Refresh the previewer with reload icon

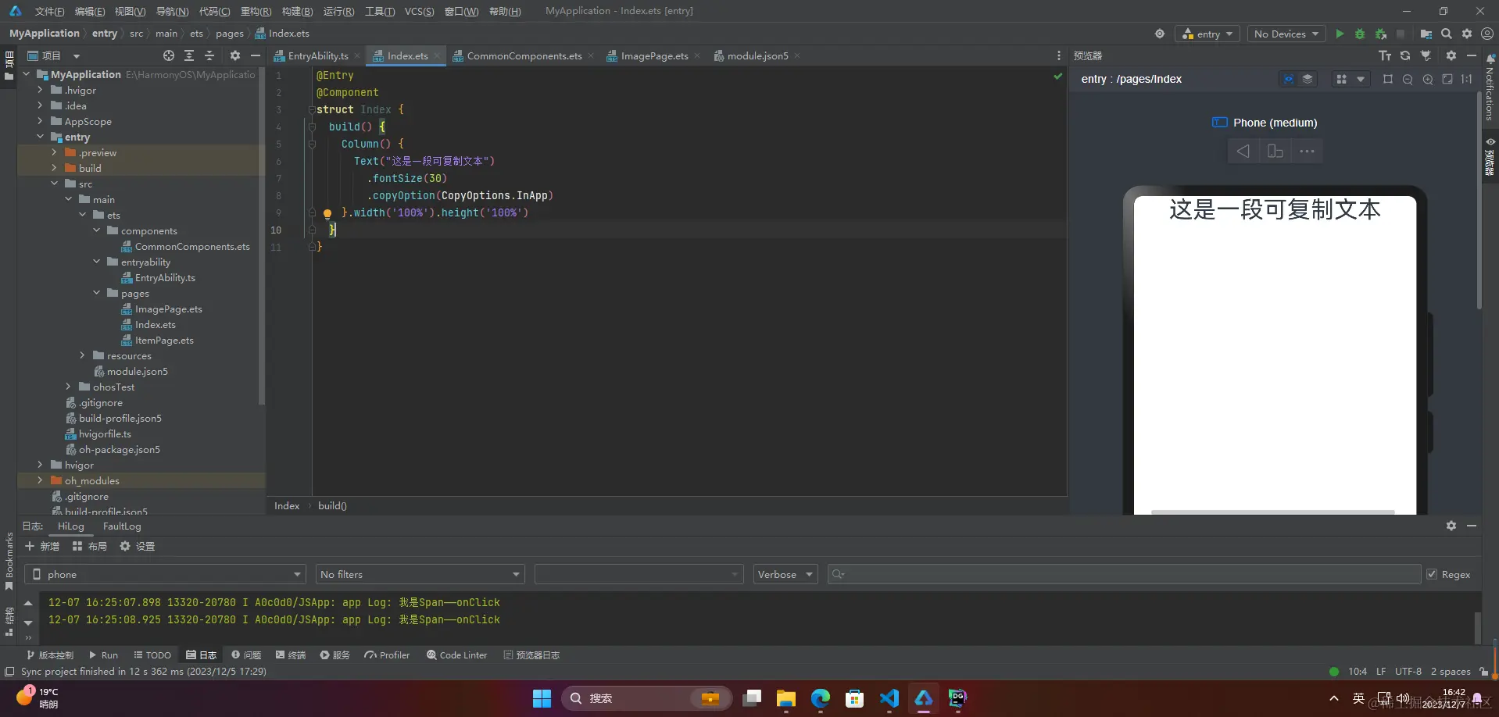pyautogui.click(x=1405, y=55)
